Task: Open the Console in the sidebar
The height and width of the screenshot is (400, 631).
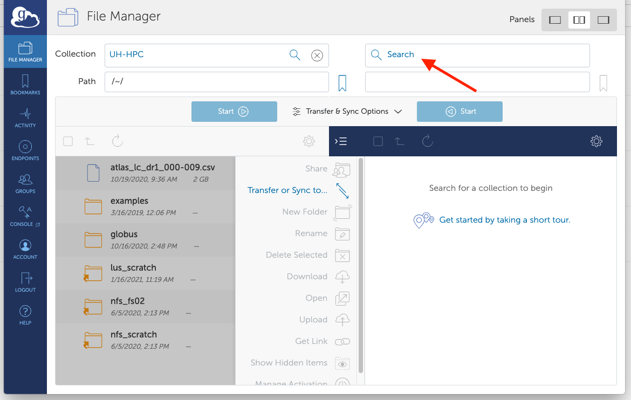Action: pos(25,217)
